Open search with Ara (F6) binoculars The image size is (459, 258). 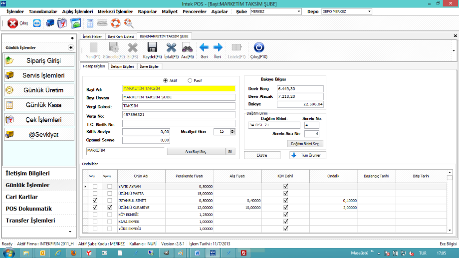coord(187,48)
